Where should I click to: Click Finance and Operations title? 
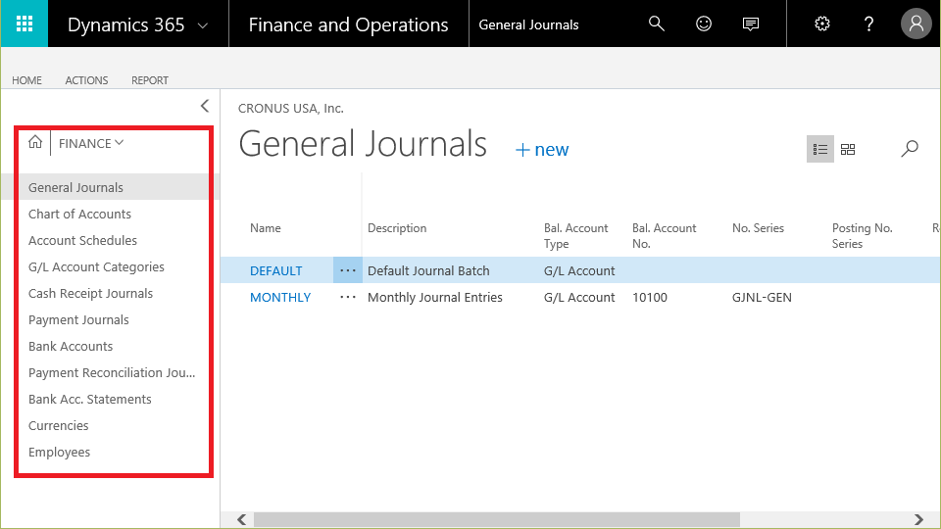[348, 24]
